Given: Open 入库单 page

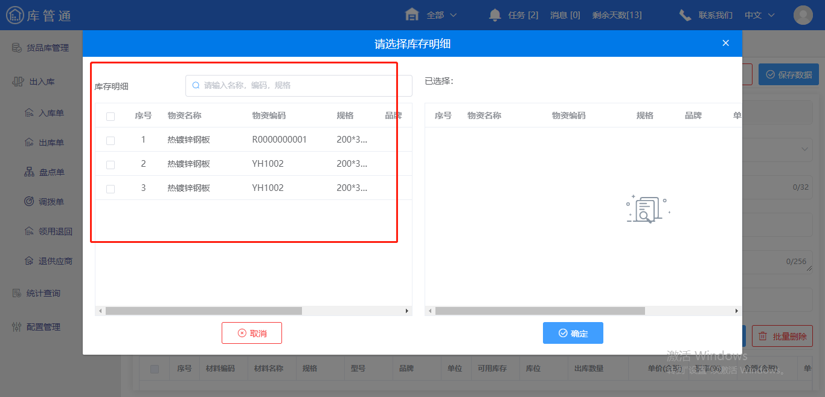Looking at the screenshot, I should pyautogui.click(x=51, y=113).
